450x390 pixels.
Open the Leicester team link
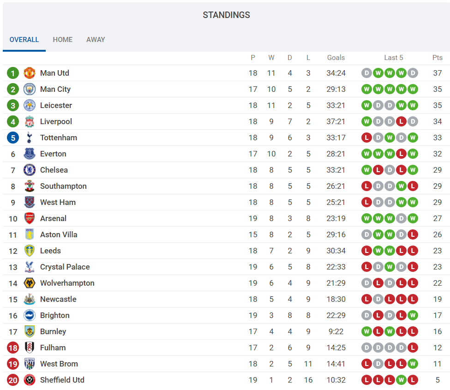pyautogui.click(x=56, y=105)
